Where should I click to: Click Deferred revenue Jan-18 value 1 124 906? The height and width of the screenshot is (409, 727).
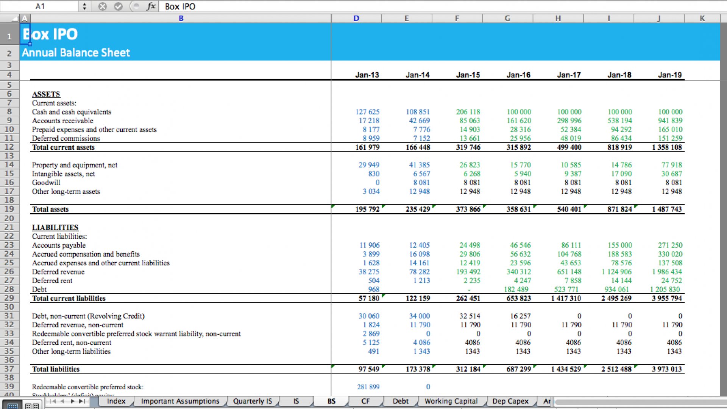click(616, 272)
